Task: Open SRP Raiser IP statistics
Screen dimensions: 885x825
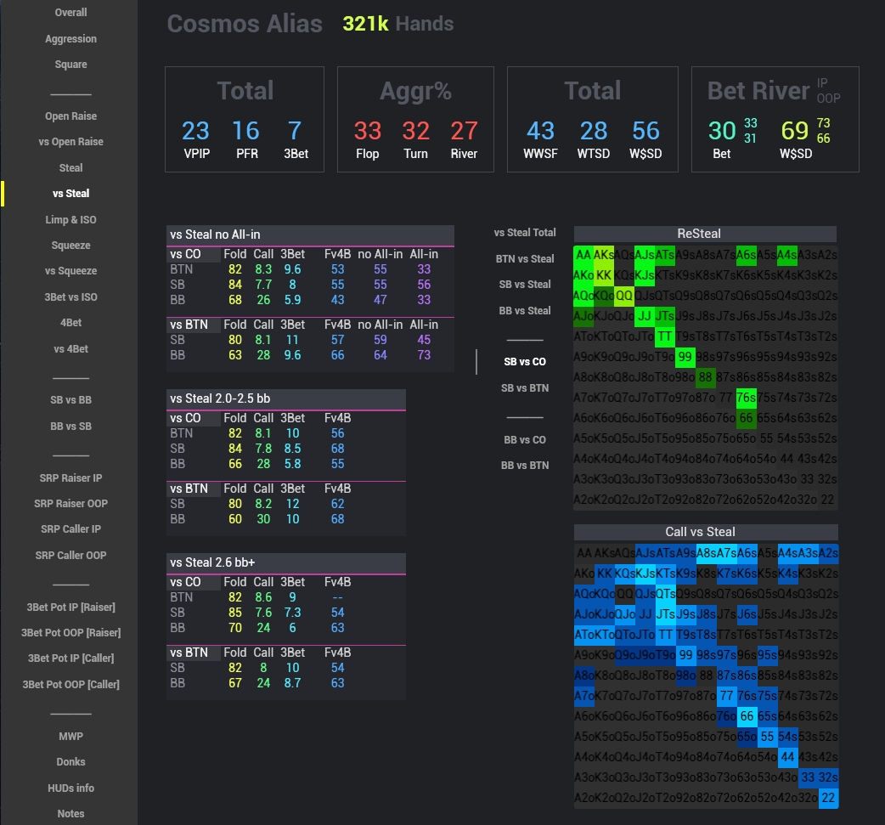Action: pos(70,477)
